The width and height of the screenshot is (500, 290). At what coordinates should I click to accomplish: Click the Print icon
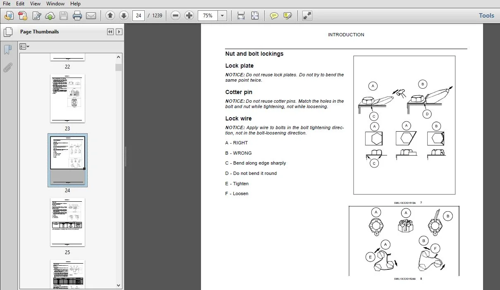pos(77,16)
